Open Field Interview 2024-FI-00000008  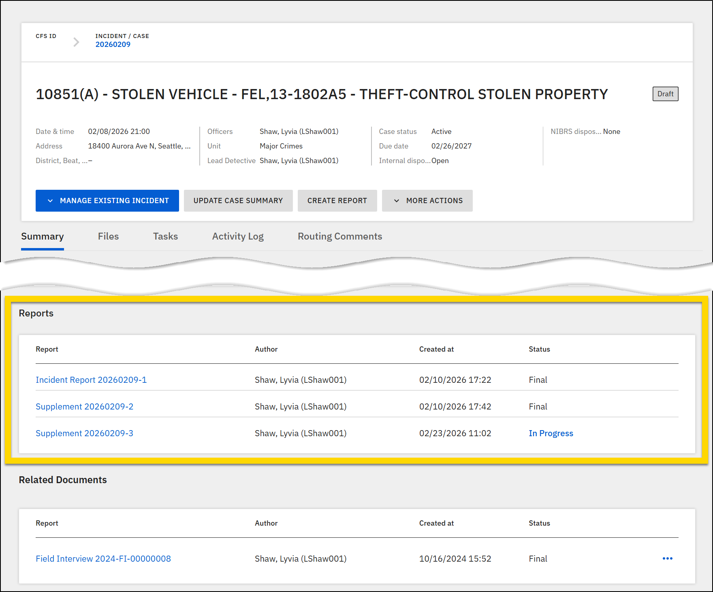point(103,558)
